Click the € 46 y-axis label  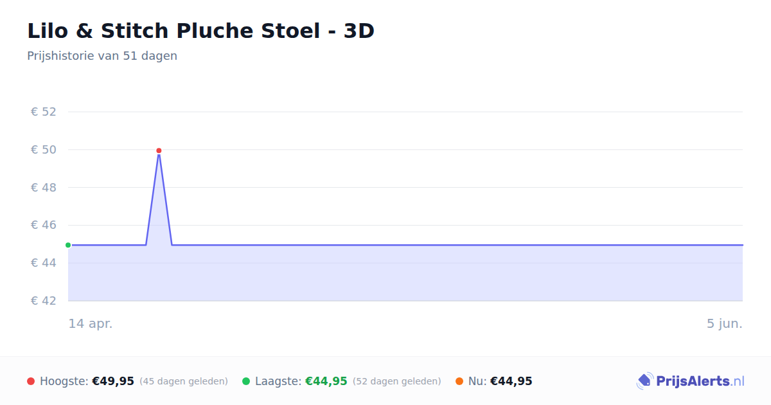click(x=44, y=225)
